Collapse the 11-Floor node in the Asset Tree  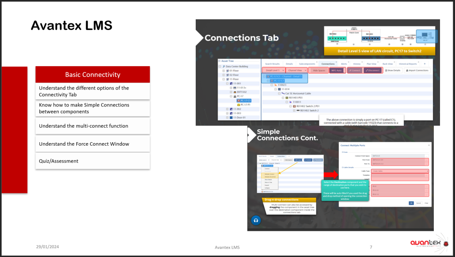click(x=223, y=79)
